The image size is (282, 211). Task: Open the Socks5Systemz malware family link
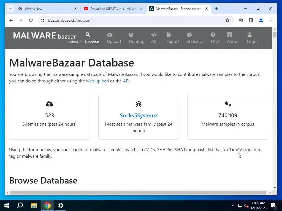139,115
